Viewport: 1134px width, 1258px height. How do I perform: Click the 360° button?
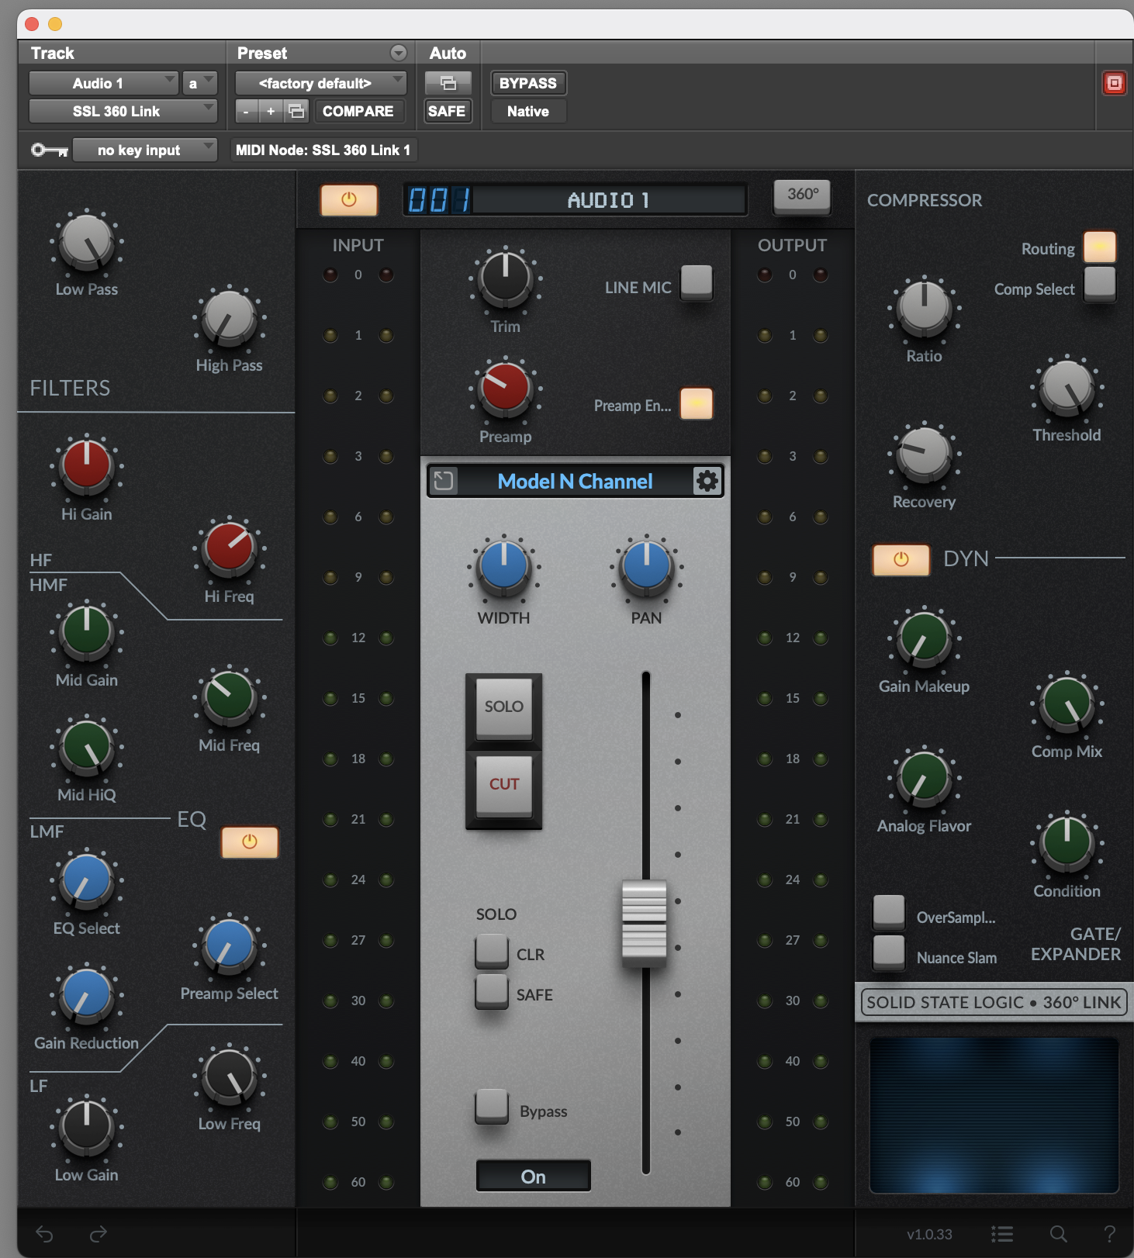coord(803,195)
